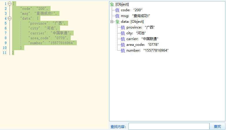
Task: Click the "province" line in code editor
Action: (48, 23)
